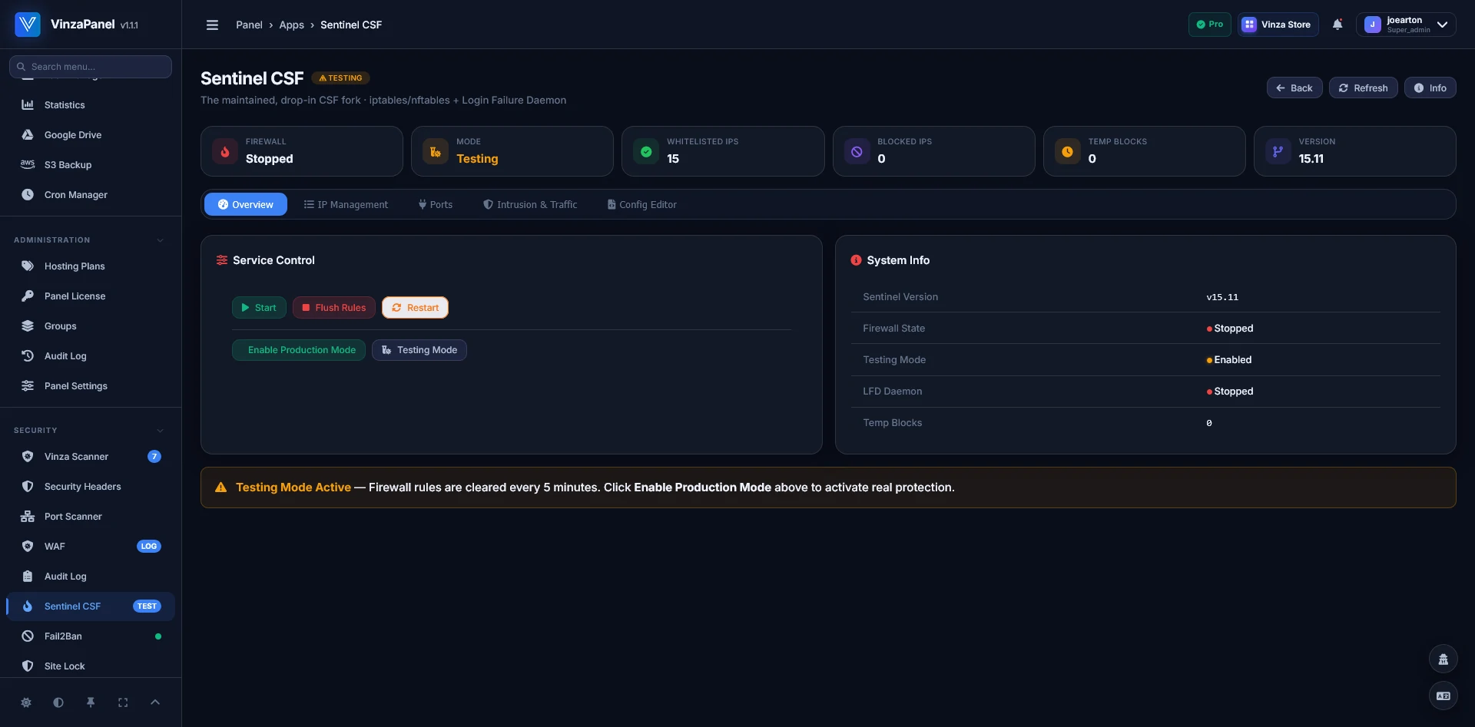Toggle the sidebar pin icon
The width and height of the screenshot is (1475, 727).
(x=91, y=702)
